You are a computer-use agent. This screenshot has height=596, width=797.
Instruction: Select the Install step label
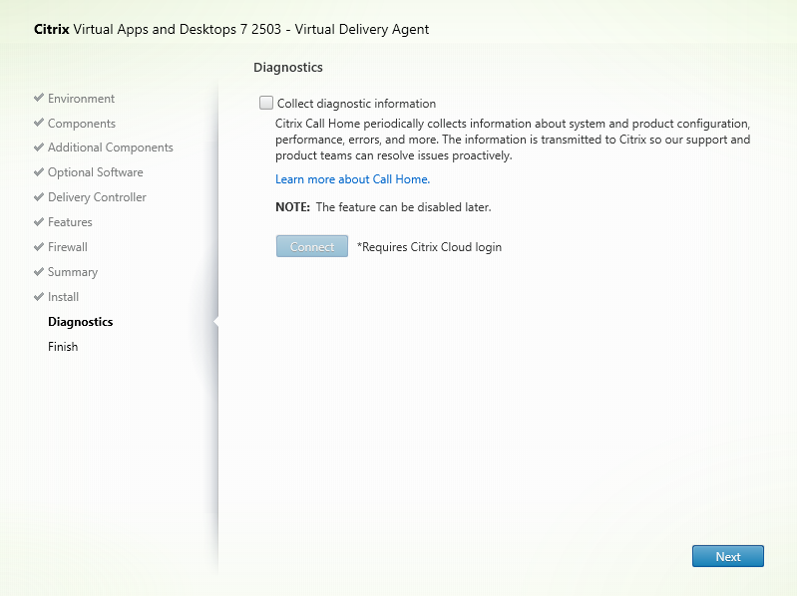pos(63,297)
